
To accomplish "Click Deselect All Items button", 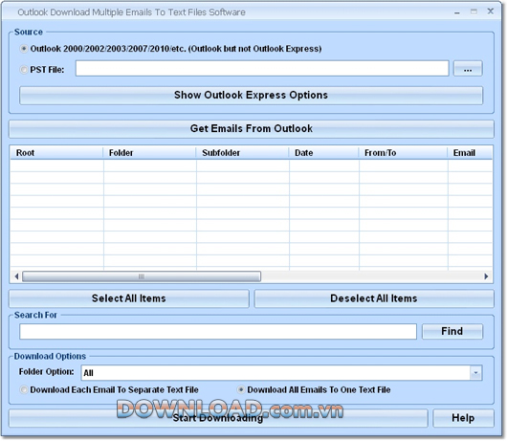I will click(x=374, y=298).
